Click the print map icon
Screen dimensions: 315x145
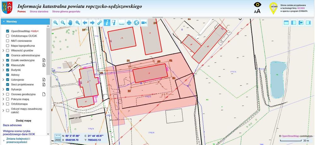pos(129,23)
